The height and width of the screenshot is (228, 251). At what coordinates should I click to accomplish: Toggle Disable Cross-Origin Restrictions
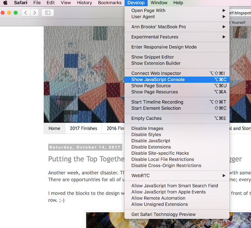pos(177,165)
